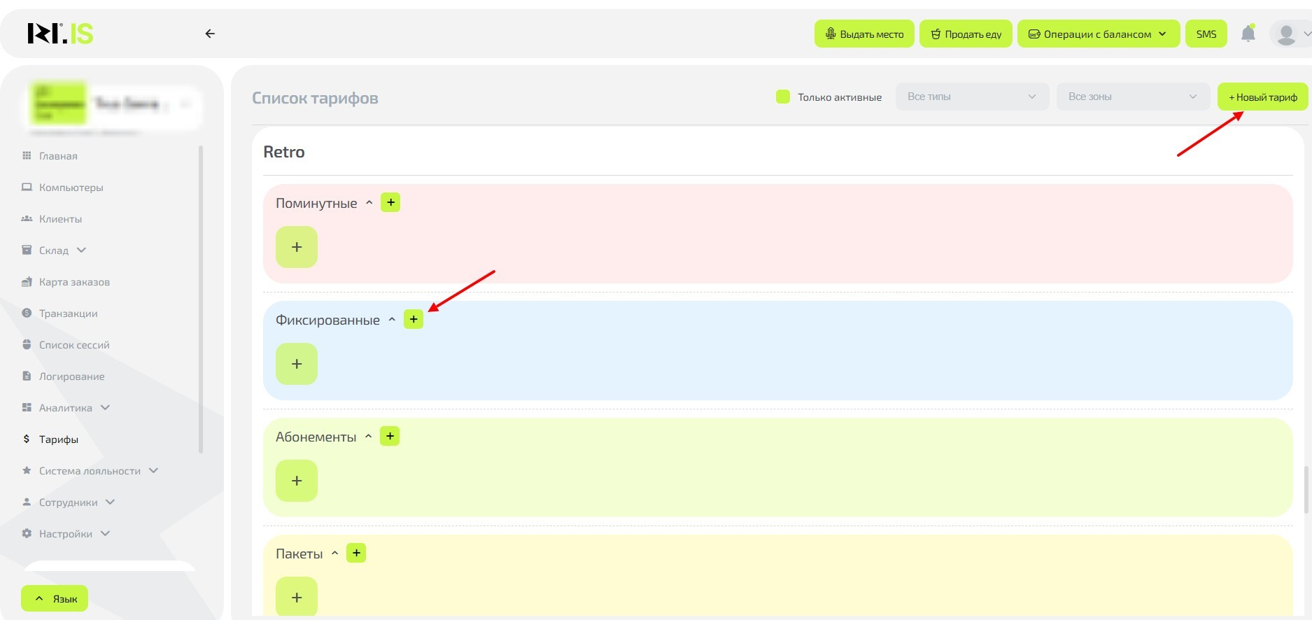Open the Все типы dropdown
The height and width of the screenshot is (620, 1312).
point(971,97)
